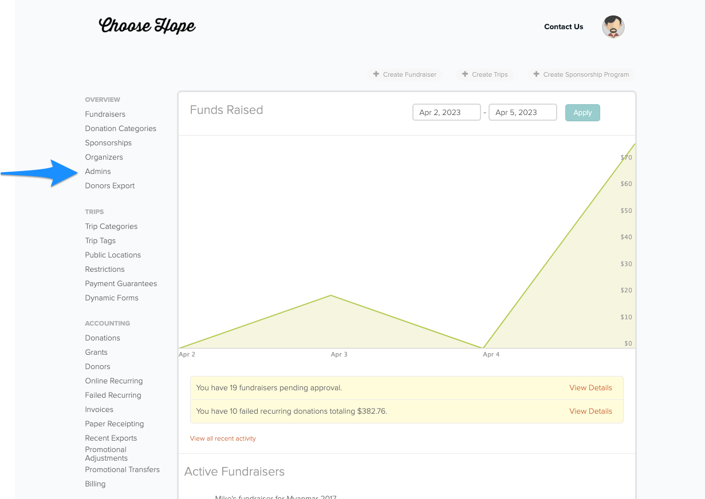Select Online Recurring

tap(114, 381)
